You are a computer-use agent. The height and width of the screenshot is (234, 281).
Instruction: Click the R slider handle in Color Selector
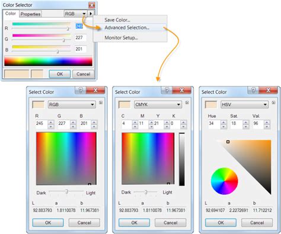(x=68, y=28)
